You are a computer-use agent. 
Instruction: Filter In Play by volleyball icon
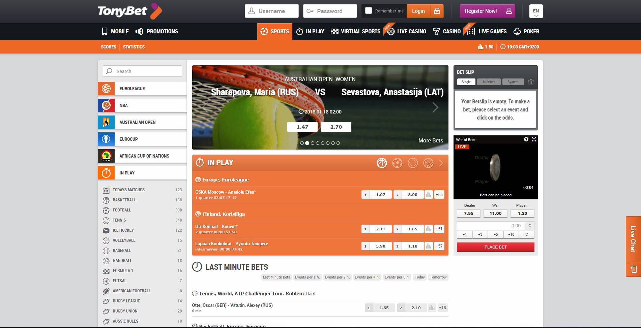click(x=428, y=163)
